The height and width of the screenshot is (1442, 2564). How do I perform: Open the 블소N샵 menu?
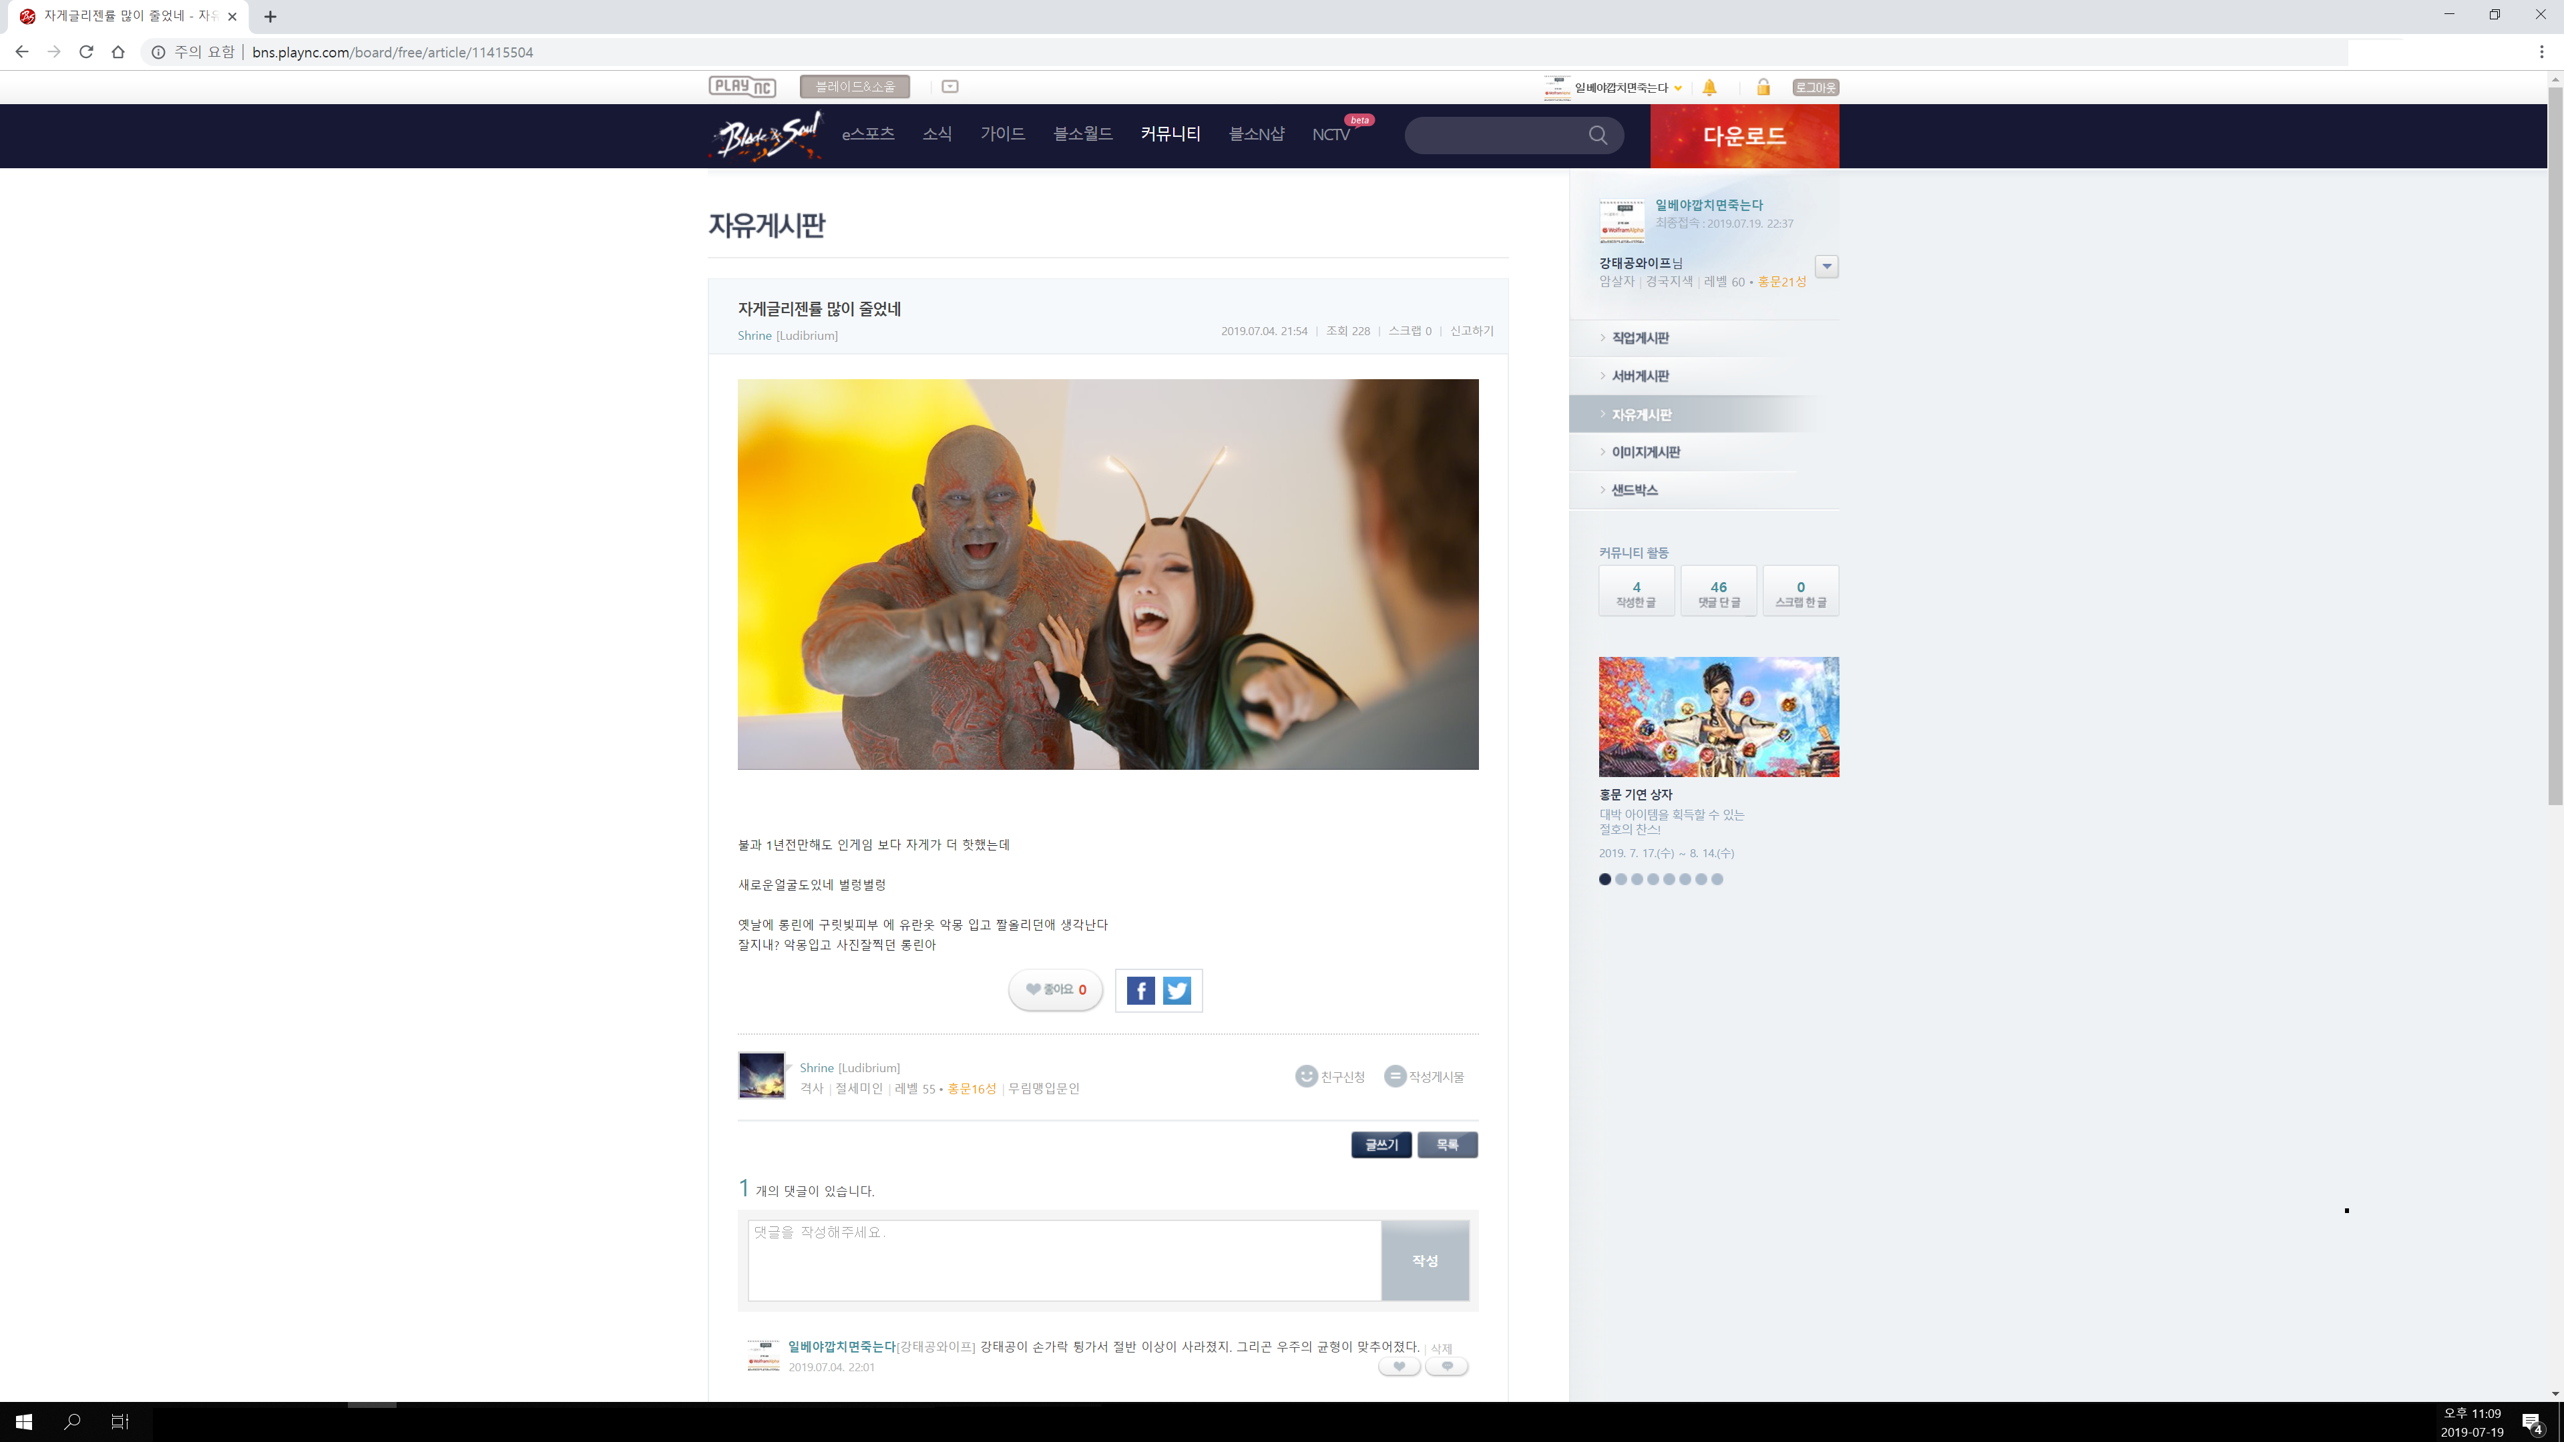pos(1256,134)
